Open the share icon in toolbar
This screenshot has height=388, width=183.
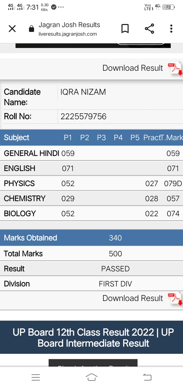149,29
